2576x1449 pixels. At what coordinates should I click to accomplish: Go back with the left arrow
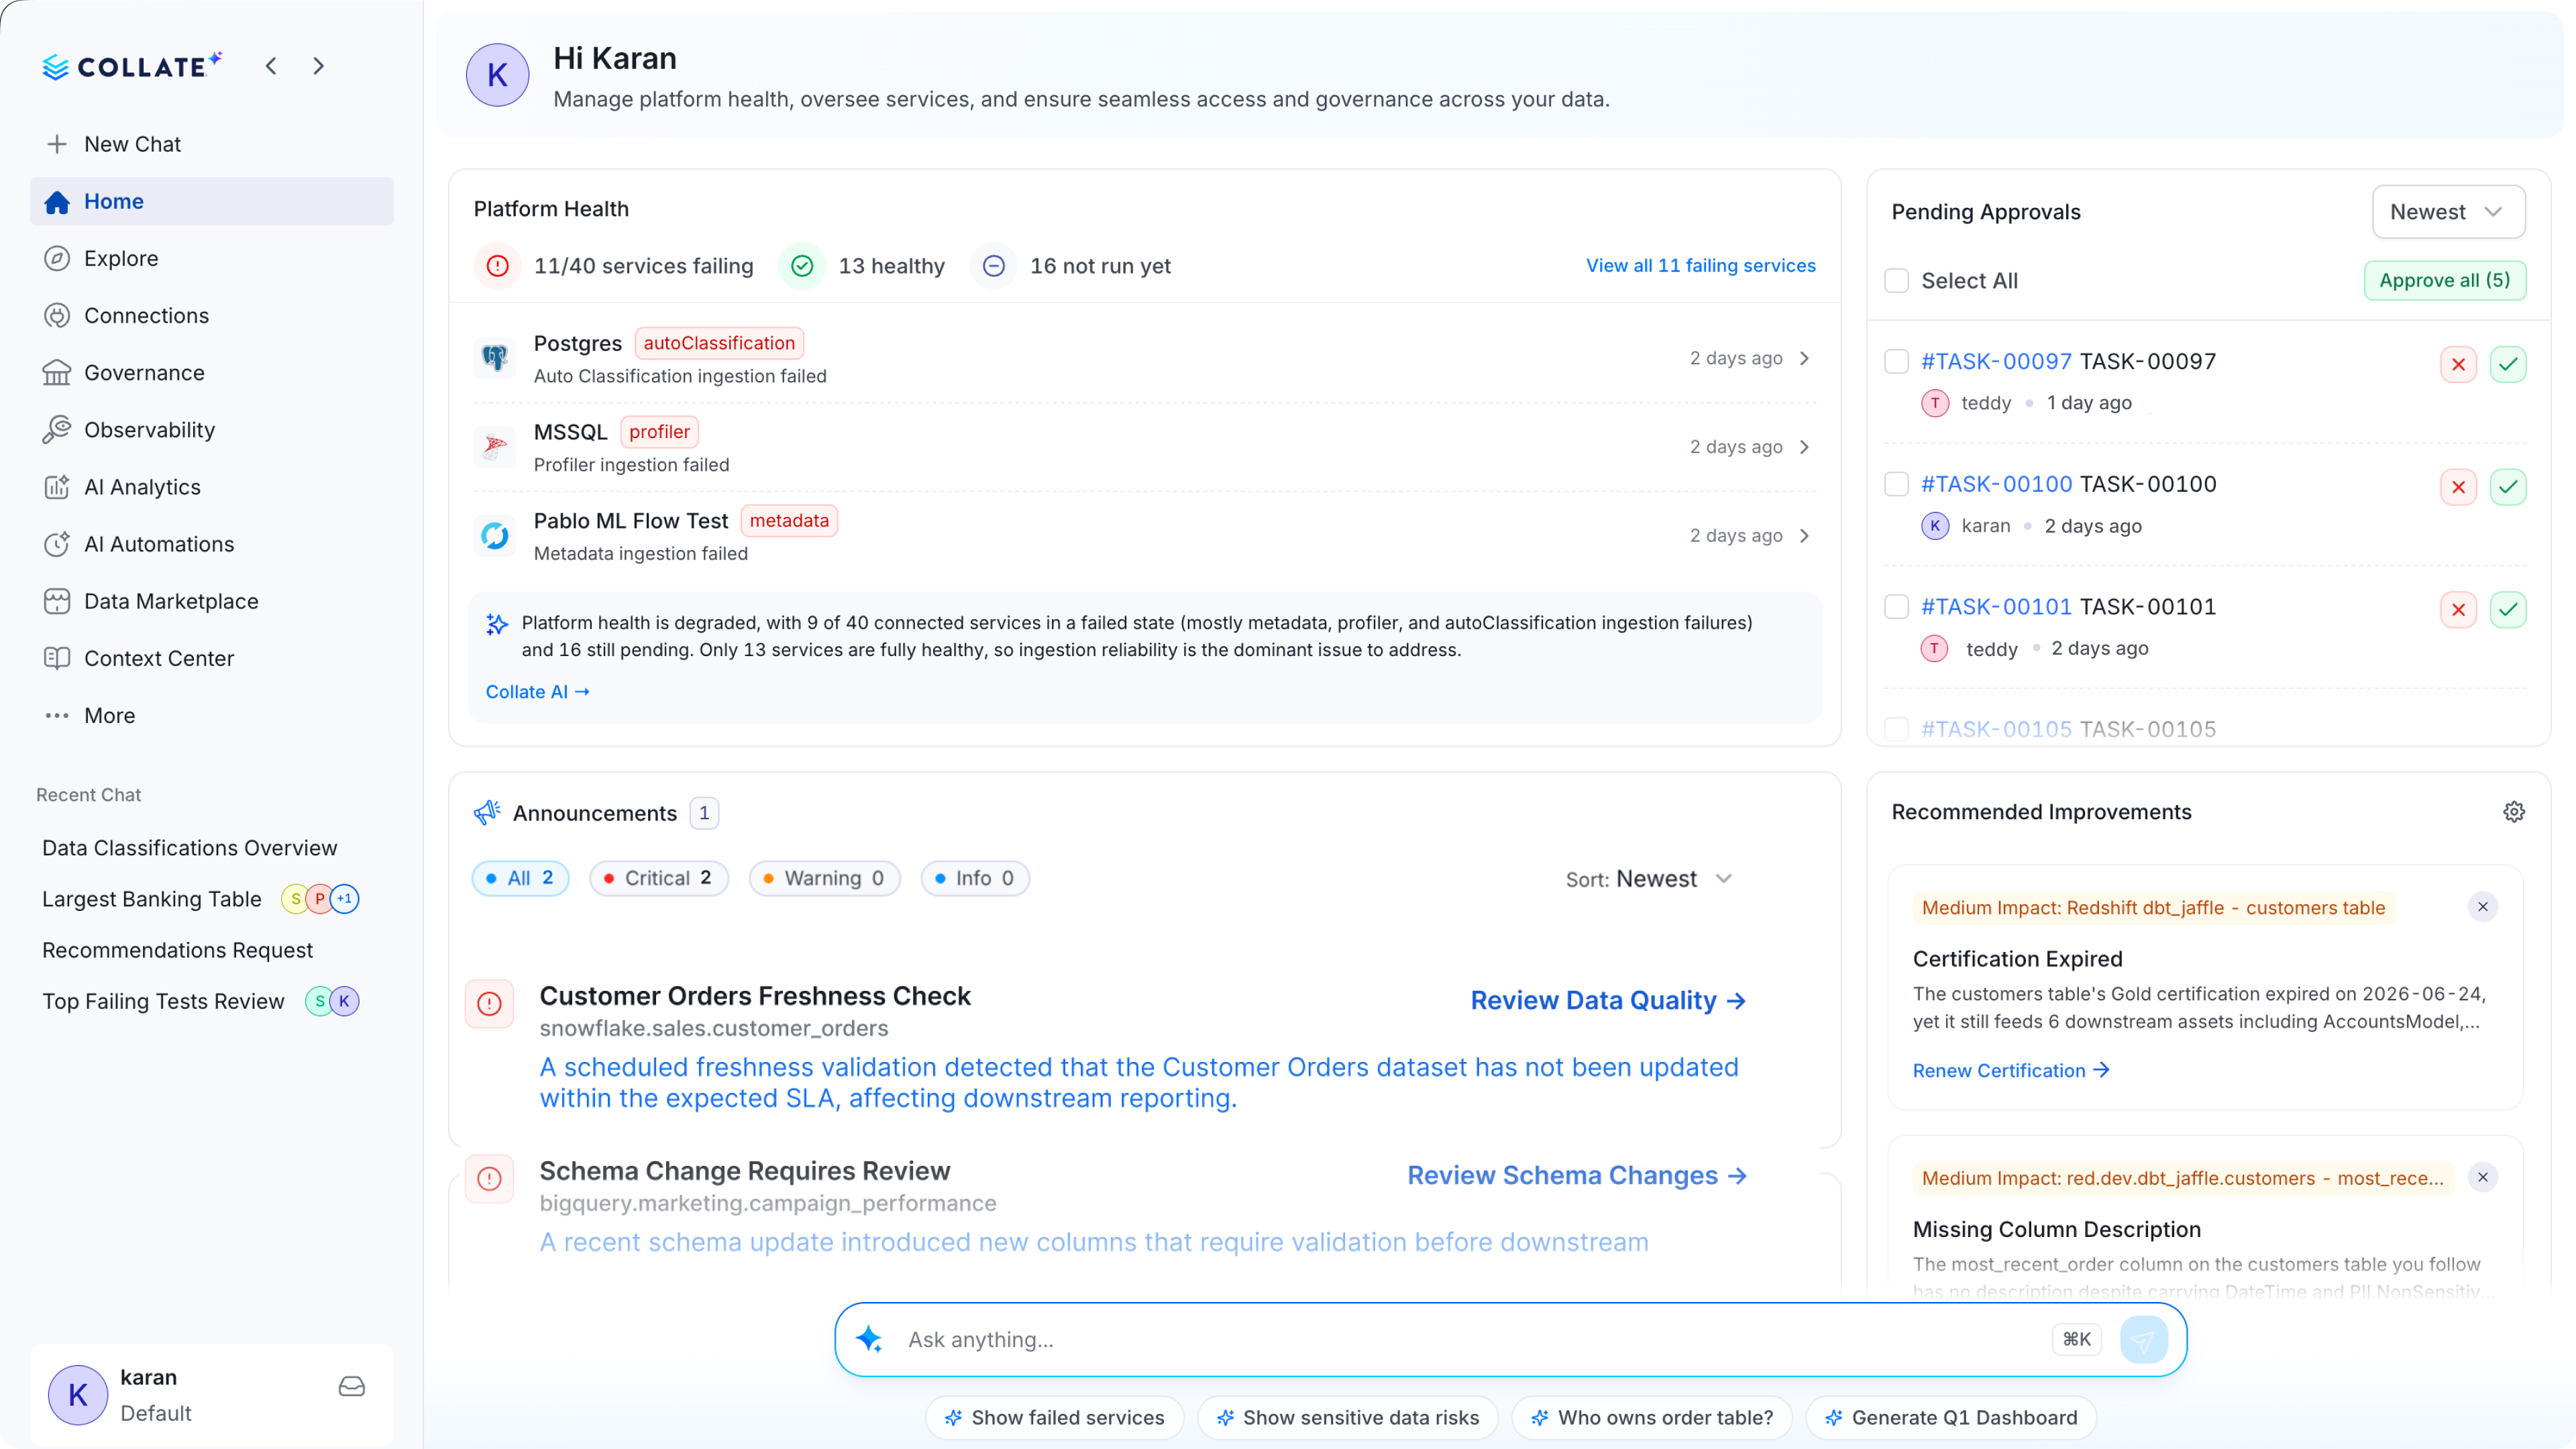tap(271, 66)
